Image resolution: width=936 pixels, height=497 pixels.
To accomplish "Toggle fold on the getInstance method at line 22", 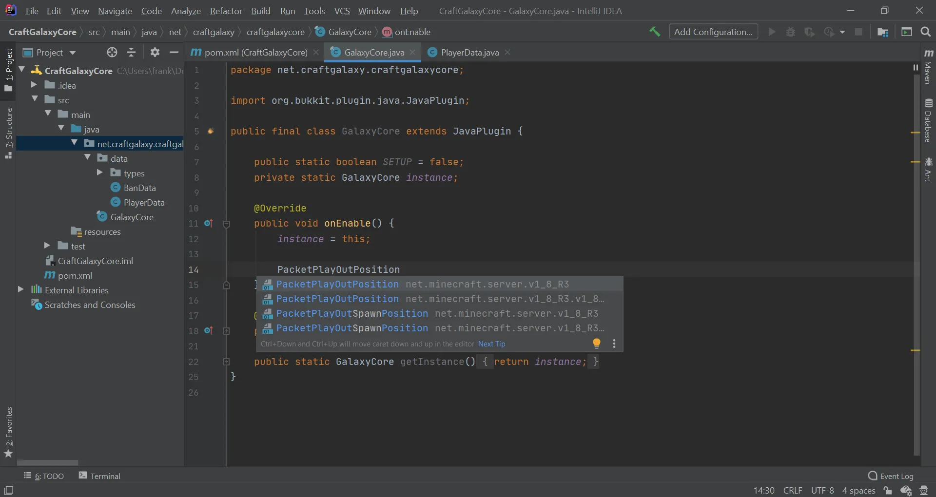I will pyautogui.click(x=226, y=362).
